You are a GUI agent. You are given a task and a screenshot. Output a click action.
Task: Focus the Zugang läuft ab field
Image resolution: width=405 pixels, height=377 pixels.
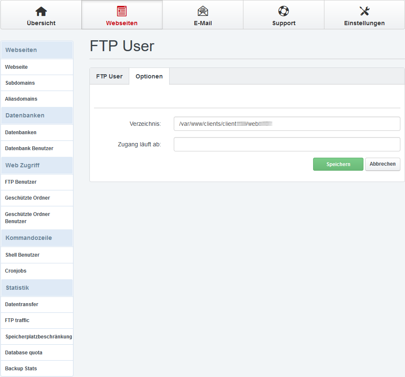[287, 144]
